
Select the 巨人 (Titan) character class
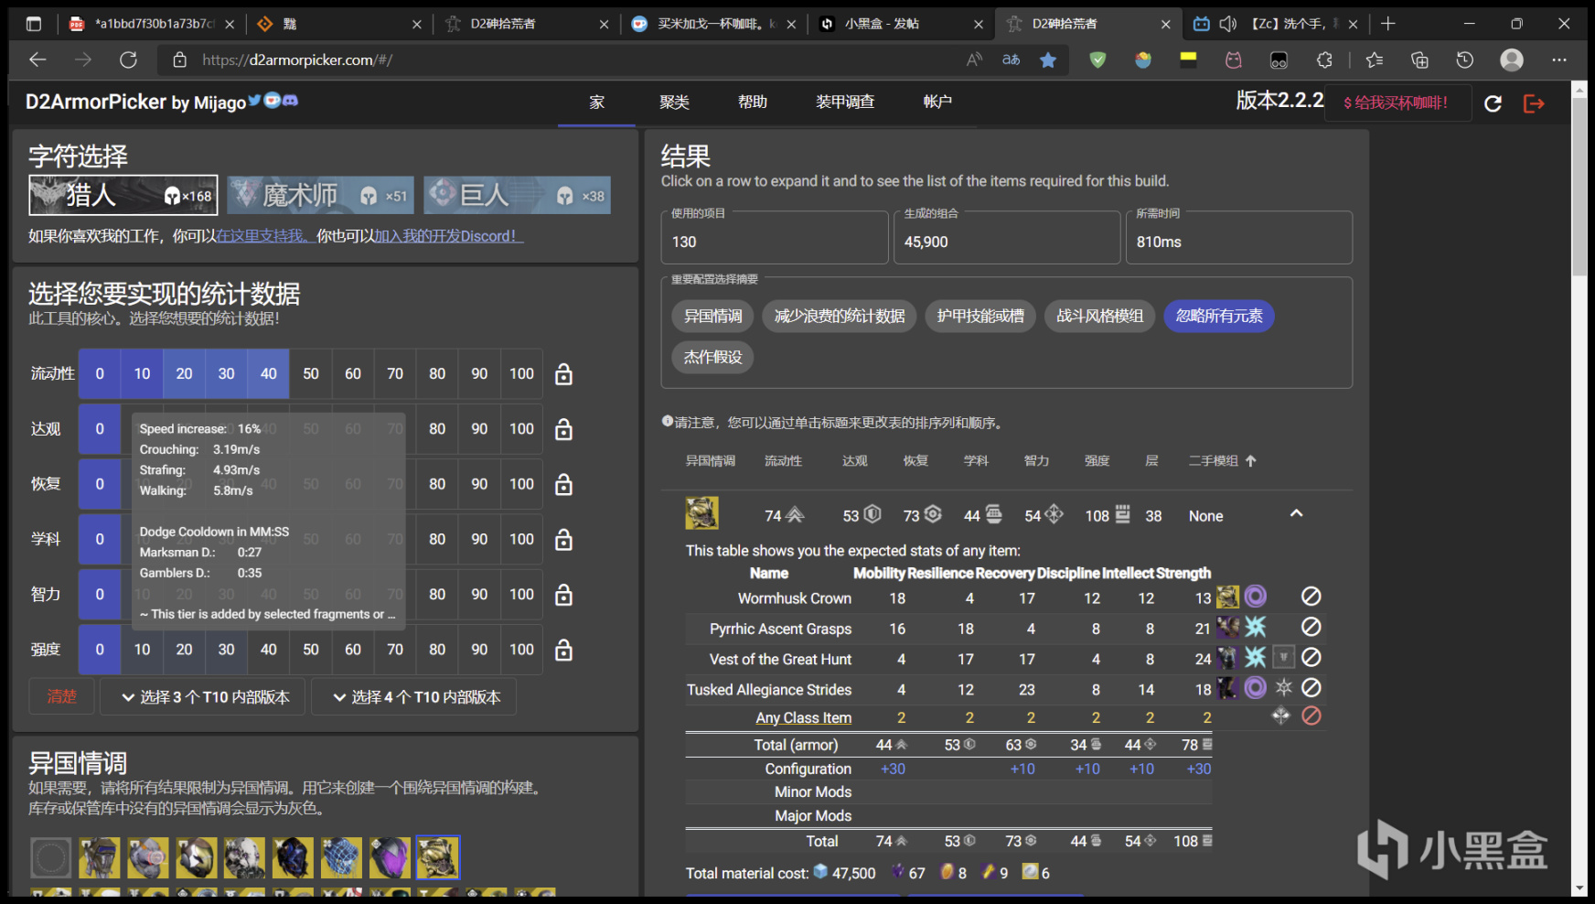click(518, 195)
